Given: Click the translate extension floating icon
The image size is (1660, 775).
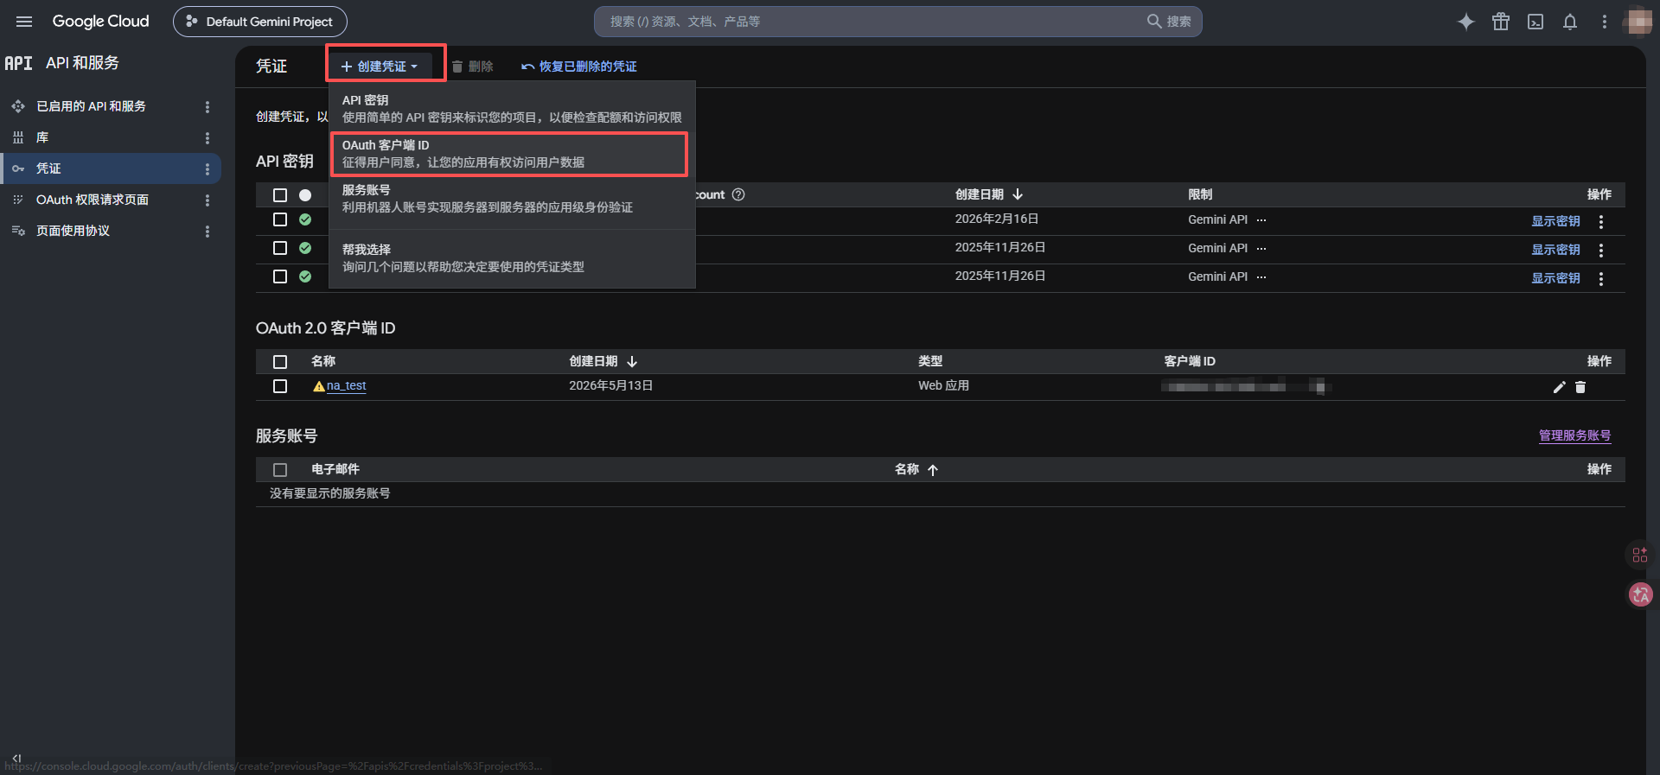Looking at the screenshot, I should click(1640, 594).
